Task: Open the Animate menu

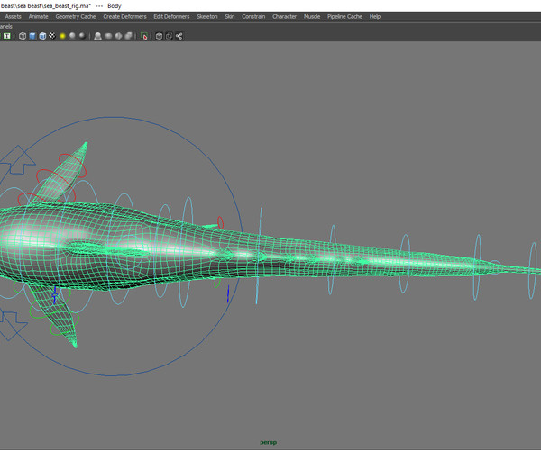Action: [38, 16]
